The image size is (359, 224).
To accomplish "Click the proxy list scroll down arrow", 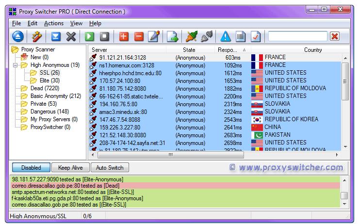I will pyautogui.click(x=345, y=146).
